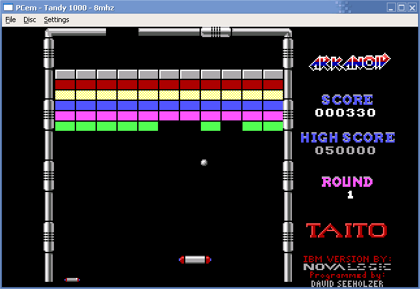Open the File menu
Viewport: 420px width, 289px height.
pyautogui.click(x=10, y=20)
